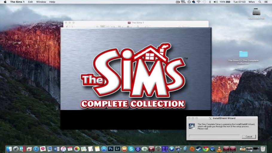Open Finder from the dock
This screenshot has height=153, width=272.
(9, 149)
